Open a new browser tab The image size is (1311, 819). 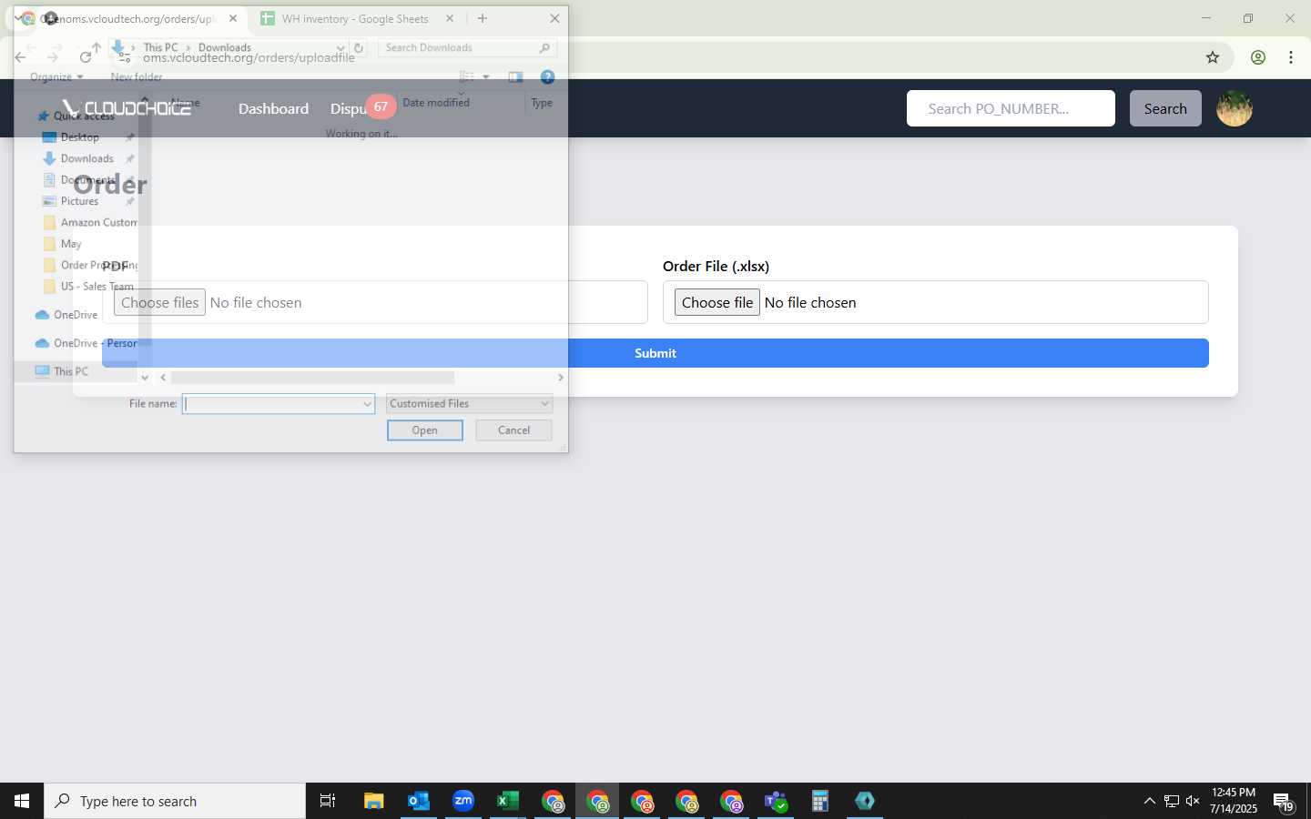click(x=483, y=18)
